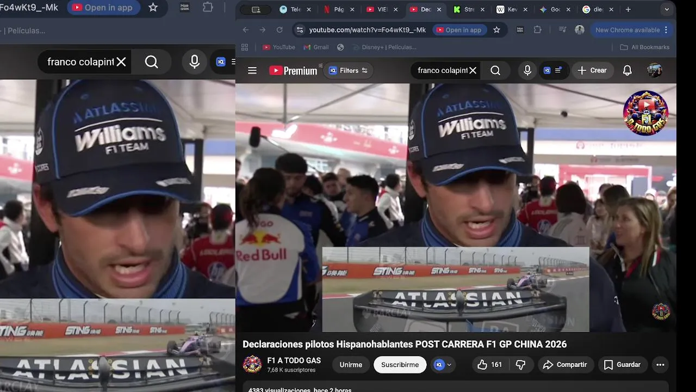Click 'New Chrome available' update button
This screenshot has height=392, width=696.
point(627,30)
